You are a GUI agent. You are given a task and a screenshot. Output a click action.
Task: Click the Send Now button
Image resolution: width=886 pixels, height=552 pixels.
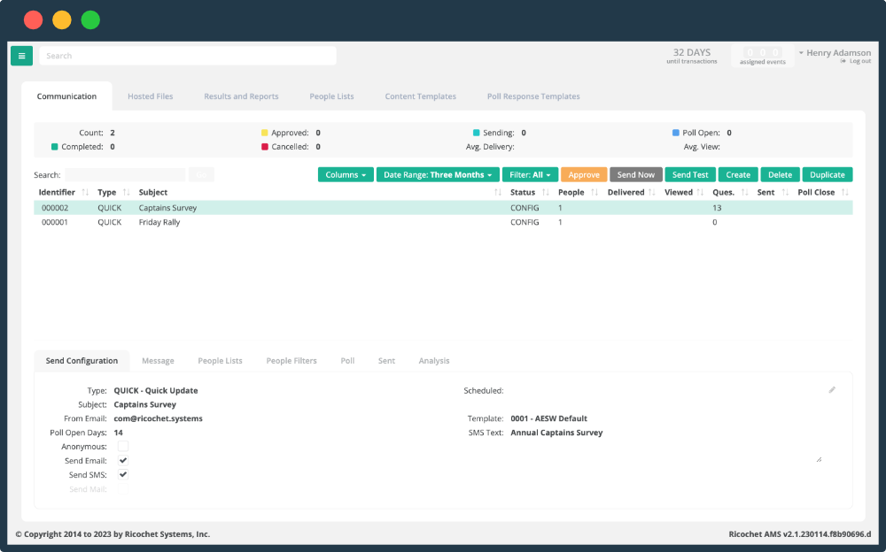(635, 175)
